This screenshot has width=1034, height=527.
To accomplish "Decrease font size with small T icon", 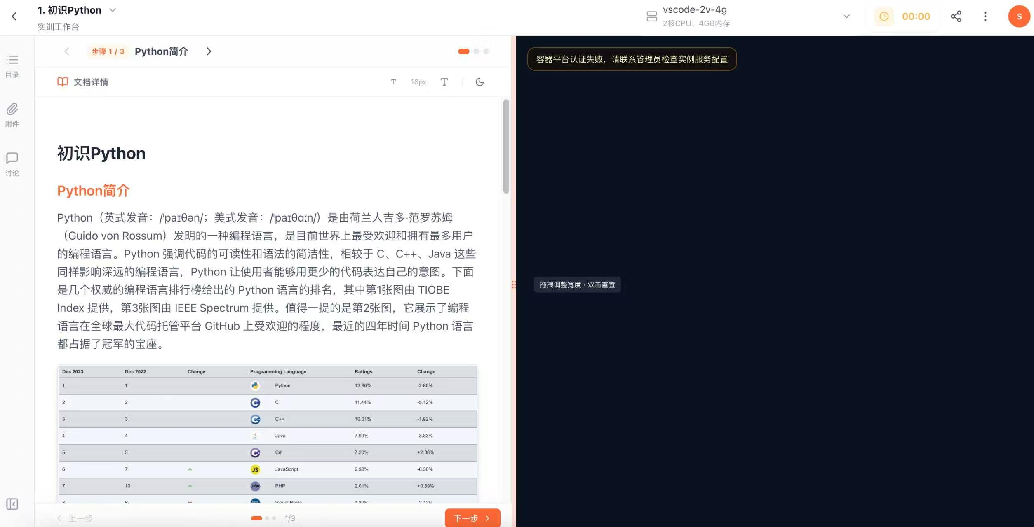I will tap(393, 82).
